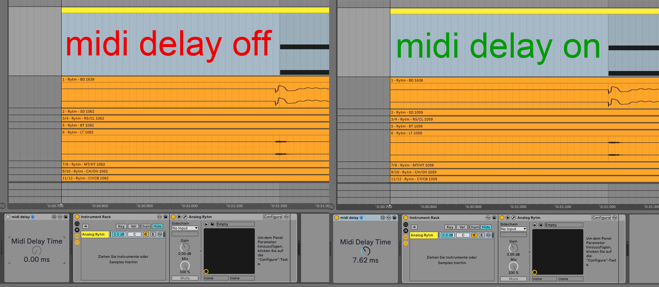Click Hide button in right Instrument Rack

pyautogui.click(x=486, y=227)
